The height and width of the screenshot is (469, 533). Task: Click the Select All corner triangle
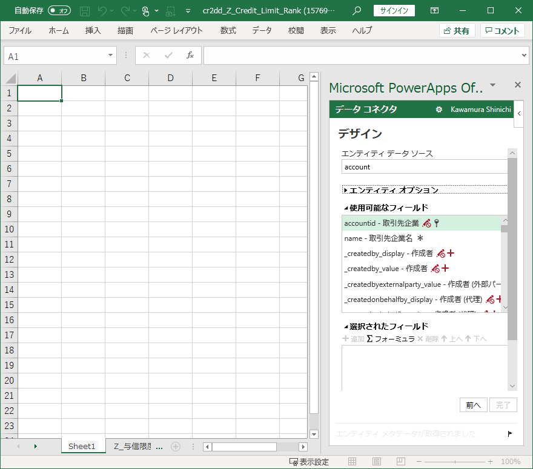10,79
